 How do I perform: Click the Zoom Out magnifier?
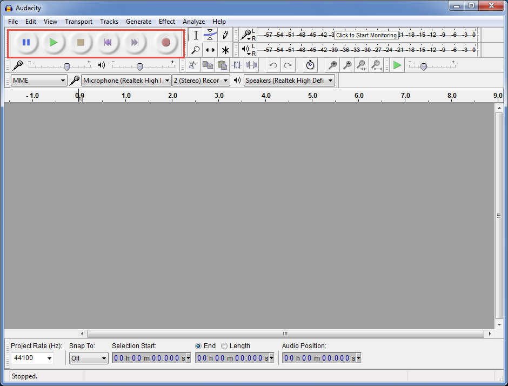point(347,65)
